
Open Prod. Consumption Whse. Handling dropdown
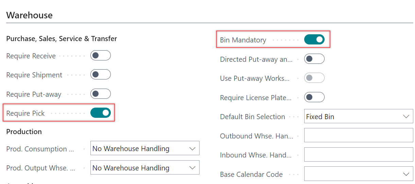(x=145, y=149)
